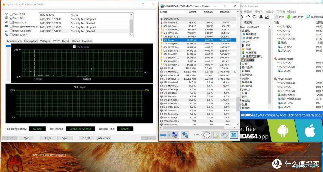Open HWiNFO sensor settings gear icon

click(x=225, y=135)
